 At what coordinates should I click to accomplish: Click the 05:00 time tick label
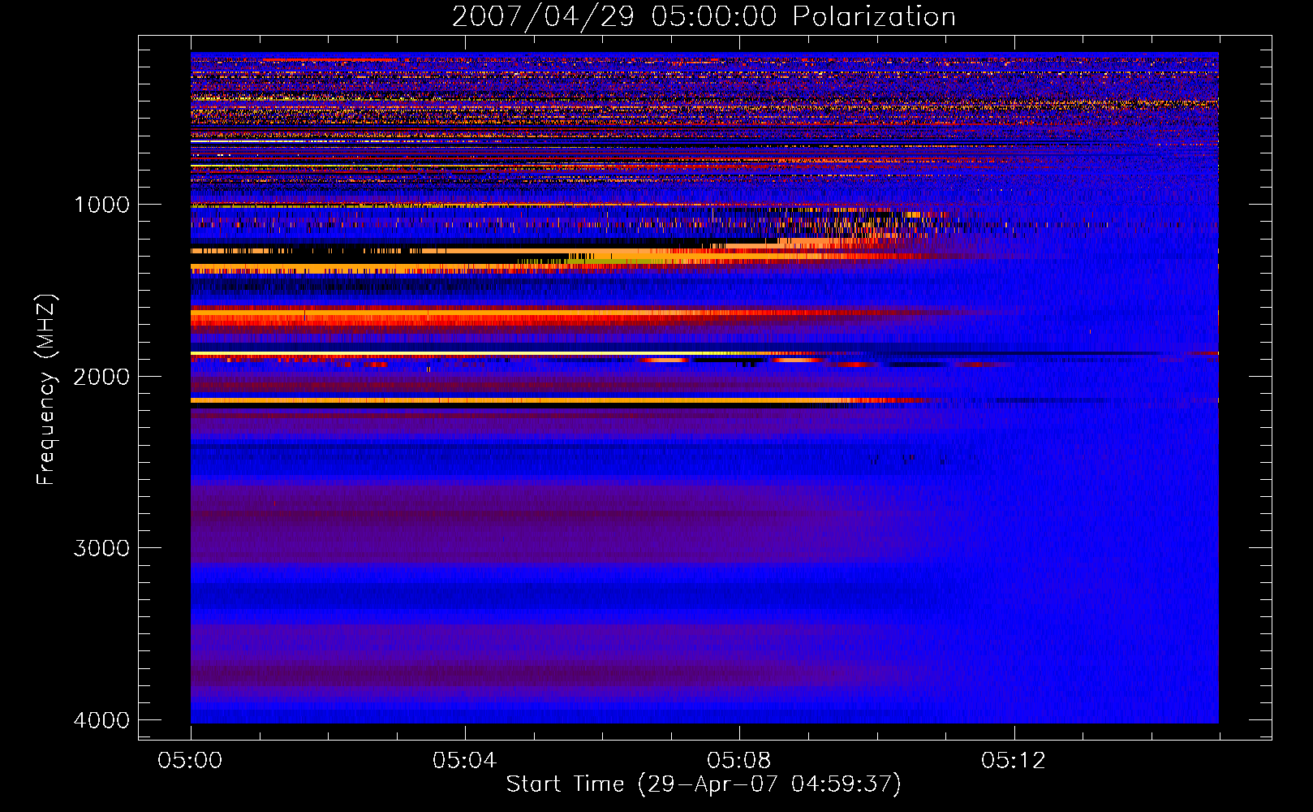point(190,761)
